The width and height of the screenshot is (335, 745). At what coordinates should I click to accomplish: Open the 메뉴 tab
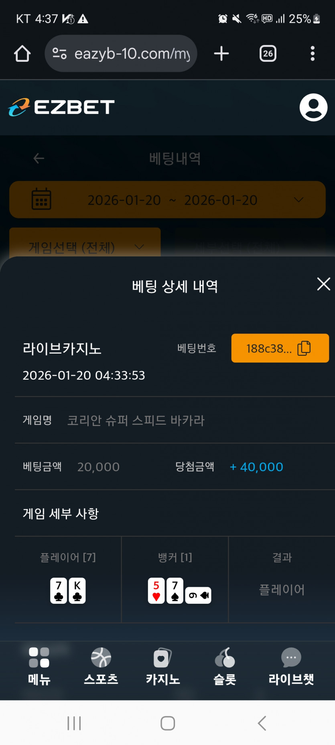click(39, 666)
